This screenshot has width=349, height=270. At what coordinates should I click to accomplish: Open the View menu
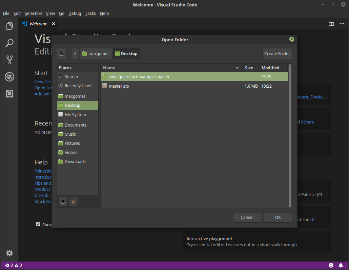[50, 13]
